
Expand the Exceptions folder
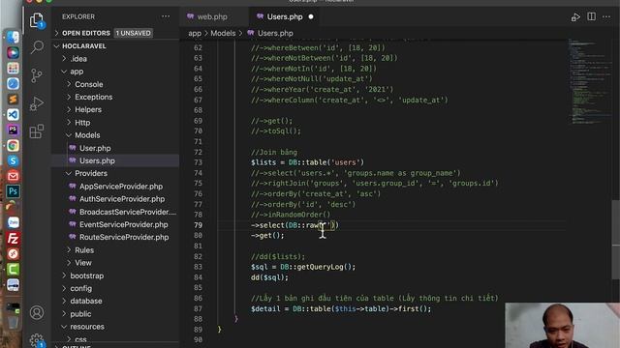pos(93,97)
